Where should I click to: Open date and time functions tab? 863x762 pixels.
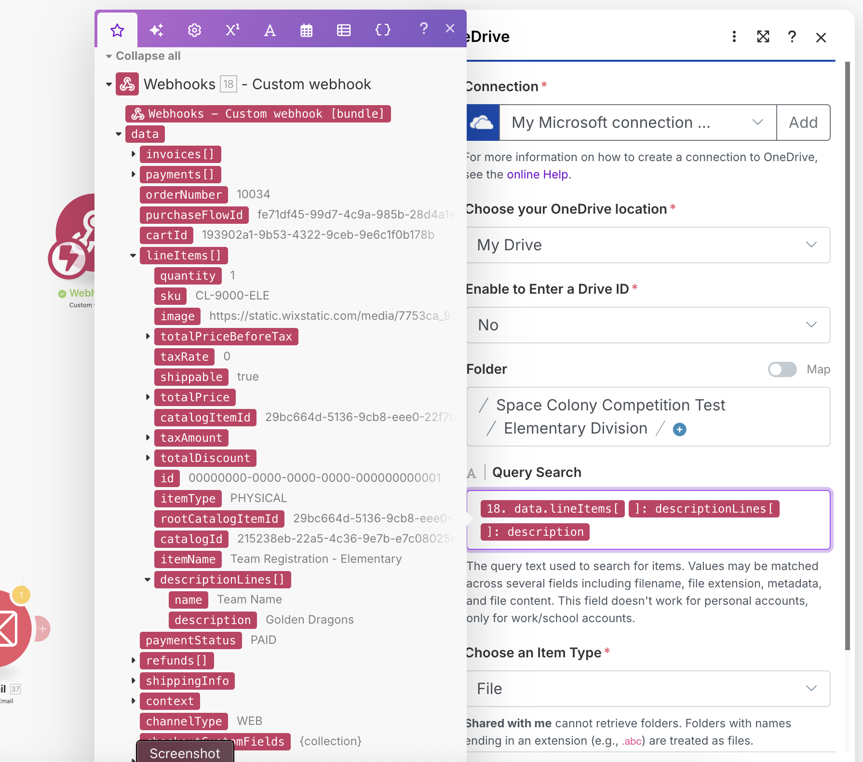coord(307,30)
